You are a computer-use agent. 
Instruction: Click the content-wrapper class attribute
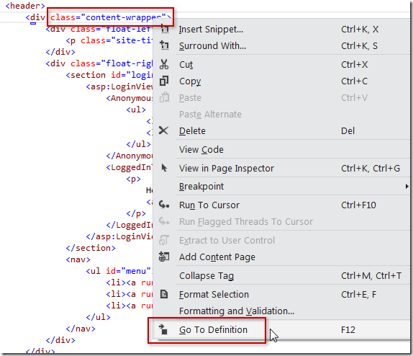click(111, 17)
